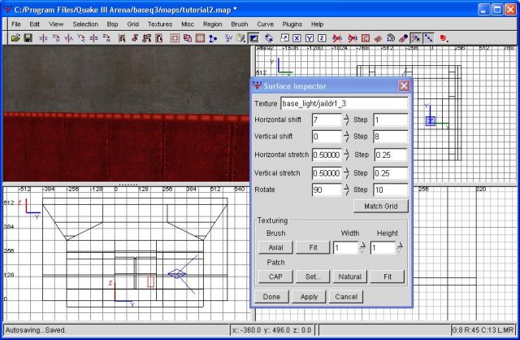Click the Select Touching toolbar icon
The width and height of the screenshot is (520, 340).
134,38
